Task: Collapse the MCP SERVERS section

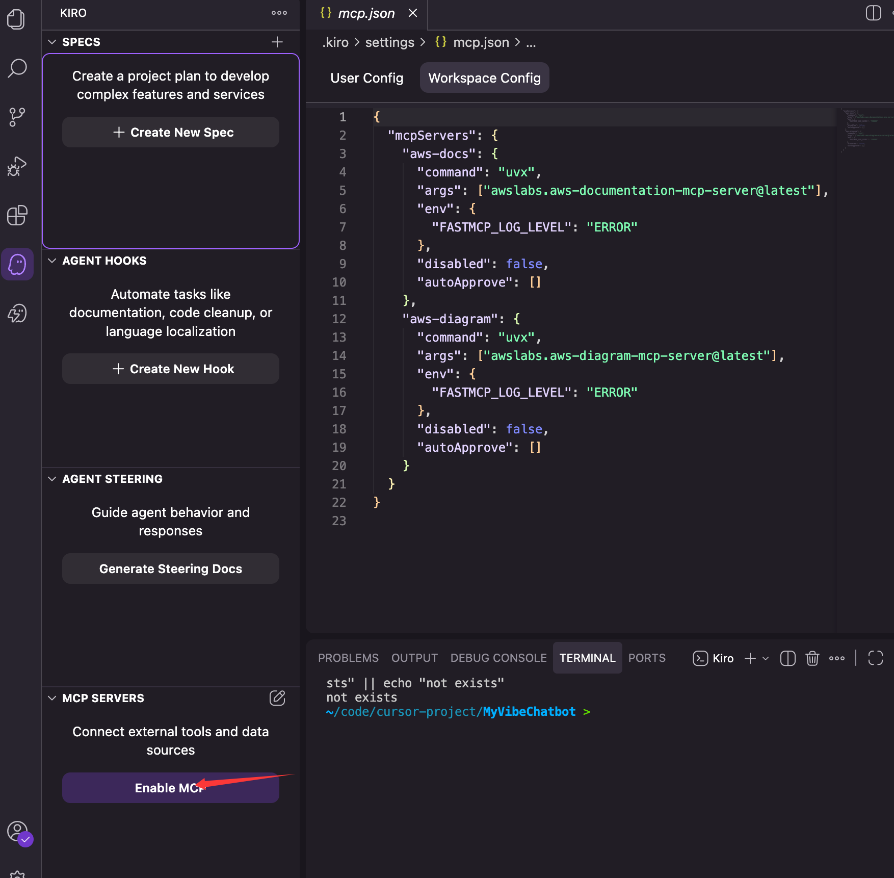Action: click(x=52, y=698)
